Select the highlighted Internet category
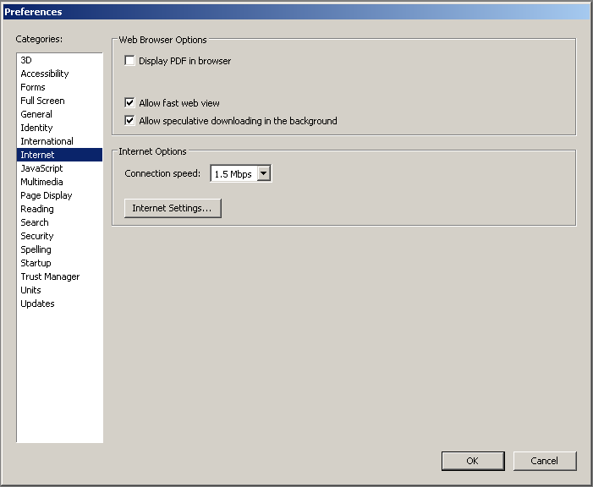 [59, 155]
